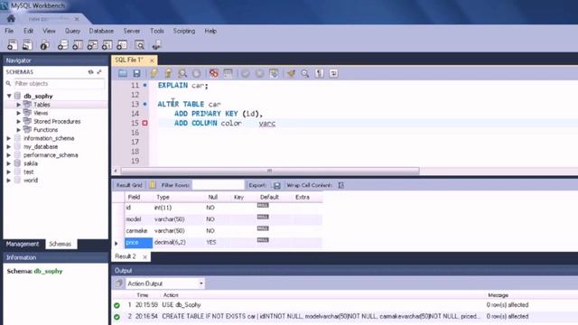Switch to the Schemas tab
This screenshot has height=325, width=578.
61,244
